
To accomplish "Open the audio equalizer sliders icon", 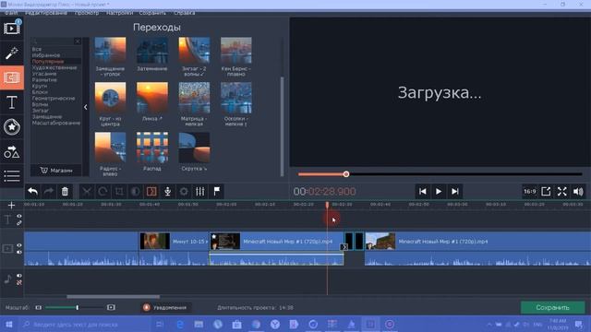I will click(200, 192).
